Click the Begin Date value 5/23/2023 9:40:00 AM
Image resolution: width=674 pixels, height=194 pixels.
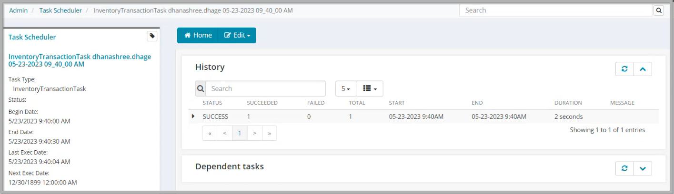point(39,121)
